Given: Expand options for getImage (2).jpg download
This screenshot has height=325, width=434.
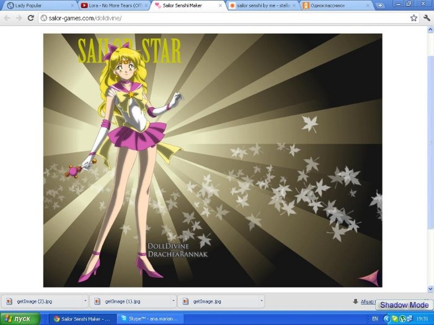Looking at the screenshot, I should point(84,301).
